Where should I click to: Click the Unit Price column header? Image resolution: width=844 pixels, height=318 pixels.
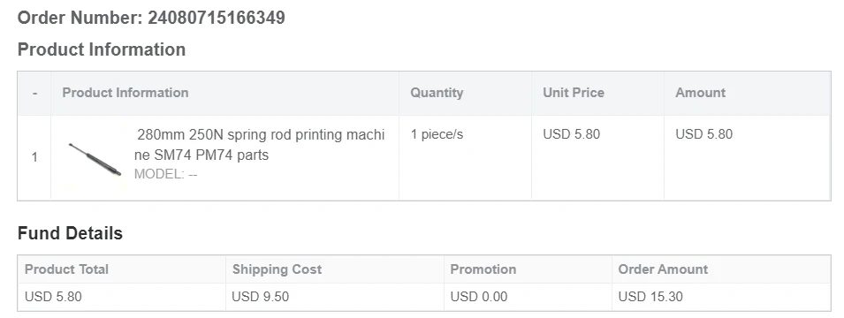click(x=574, y=93)
